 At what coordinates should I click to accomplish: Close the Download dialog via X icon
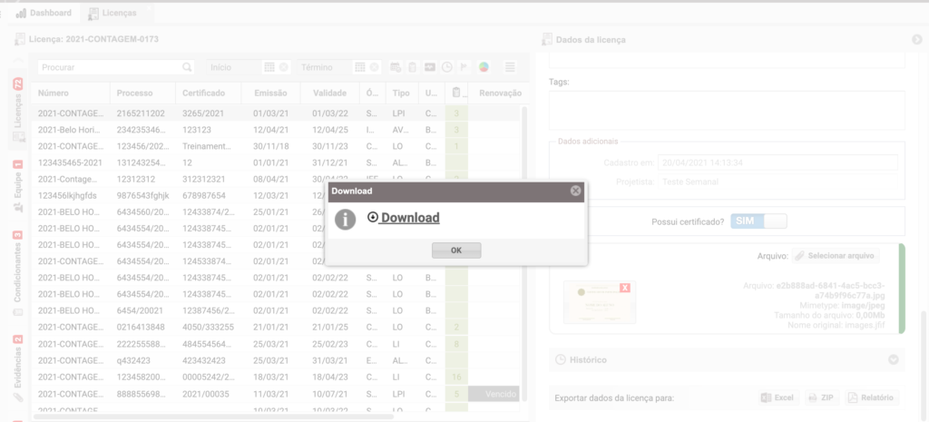tap(575, 191)
